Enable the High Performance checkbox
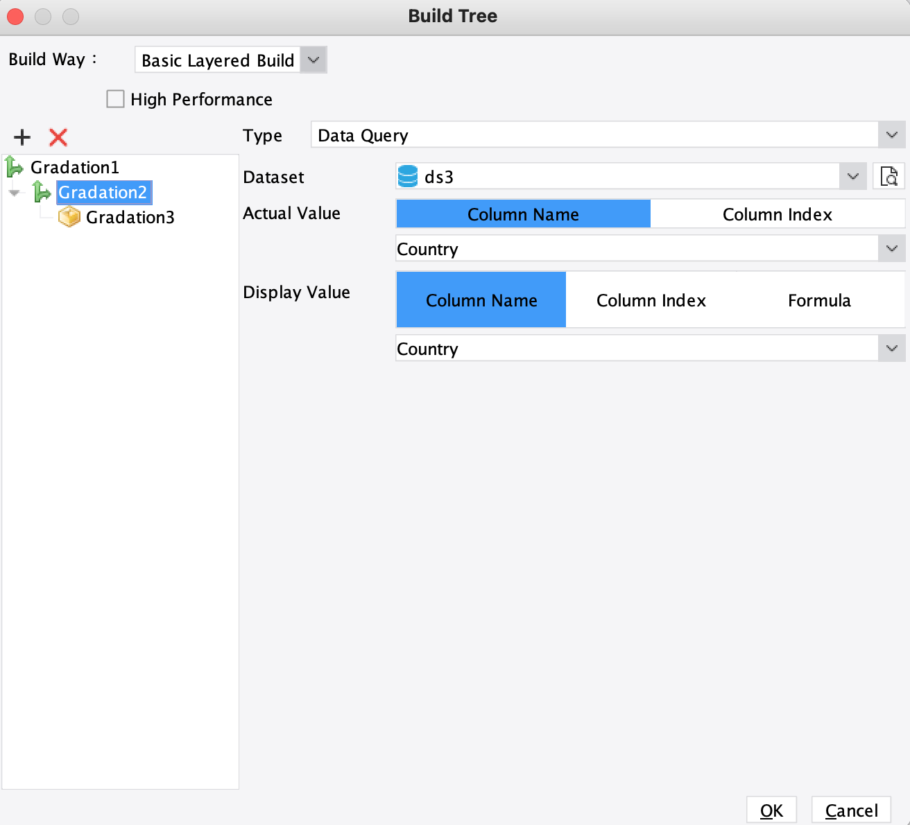The height and width of the screenshot is (825, 910). click(115, 98)
